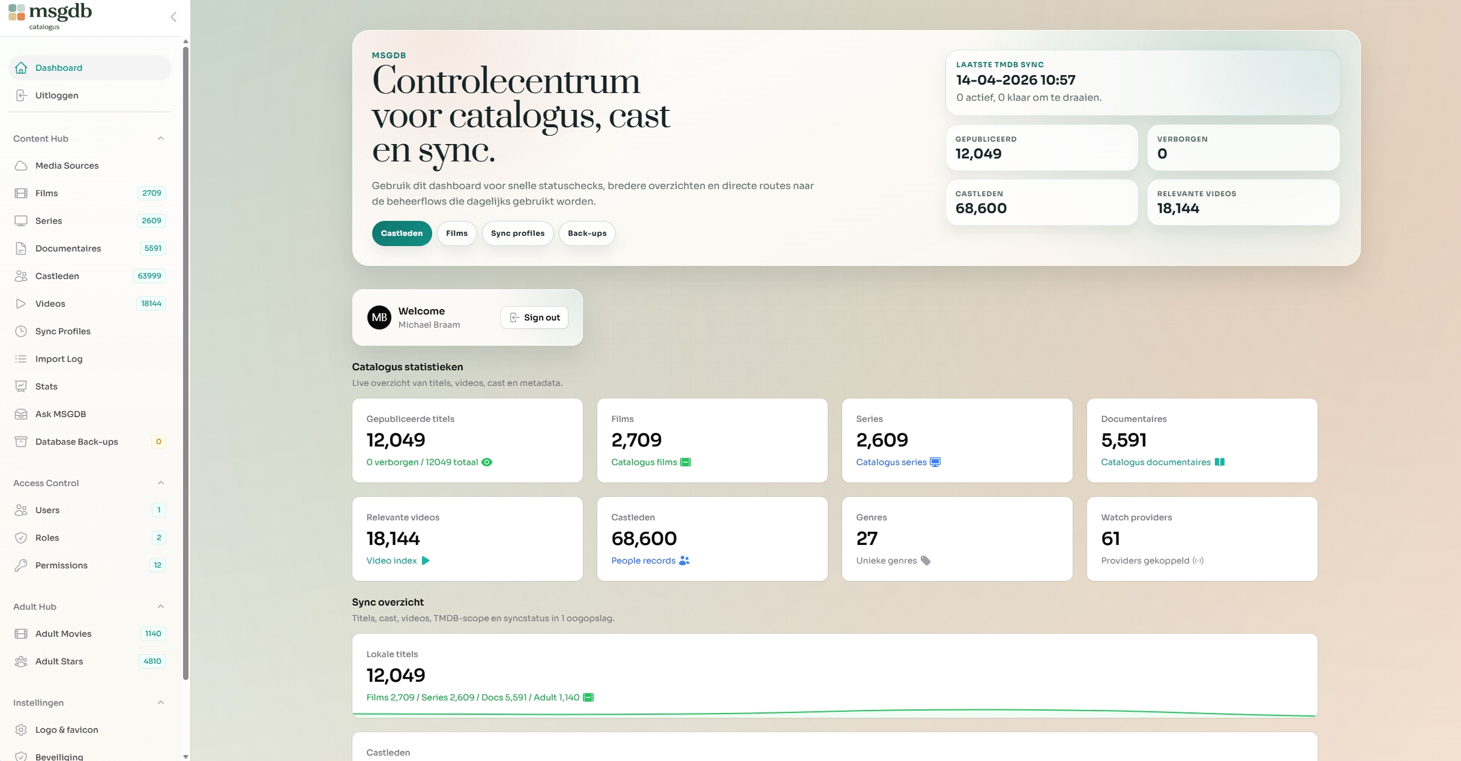The image size is (1461, 761).
Task: Click the sidebar scrollbar thumb
Action: (185, 360)
